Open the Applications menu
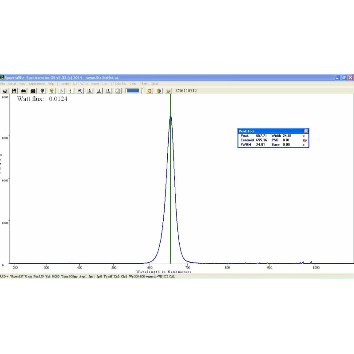 [36, 84]
